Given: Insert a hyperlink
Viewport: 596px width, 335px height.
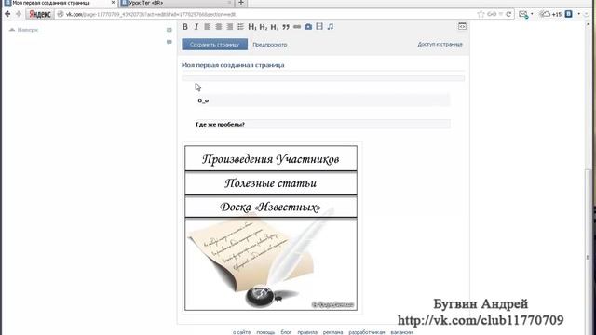Looking at the screenshot, I should (x=297, y=27).
